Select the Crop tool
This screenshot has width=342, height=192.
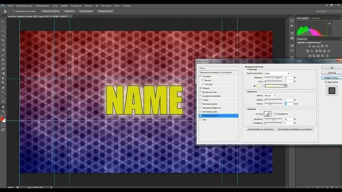pyautogui.click(x=3, y=41)
